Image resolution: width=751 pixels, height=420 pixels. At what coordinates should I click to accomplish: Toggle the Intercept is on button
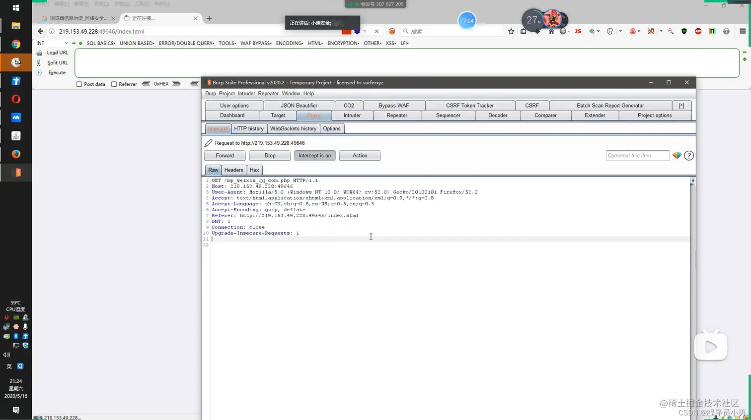click(x=315, y=156)
